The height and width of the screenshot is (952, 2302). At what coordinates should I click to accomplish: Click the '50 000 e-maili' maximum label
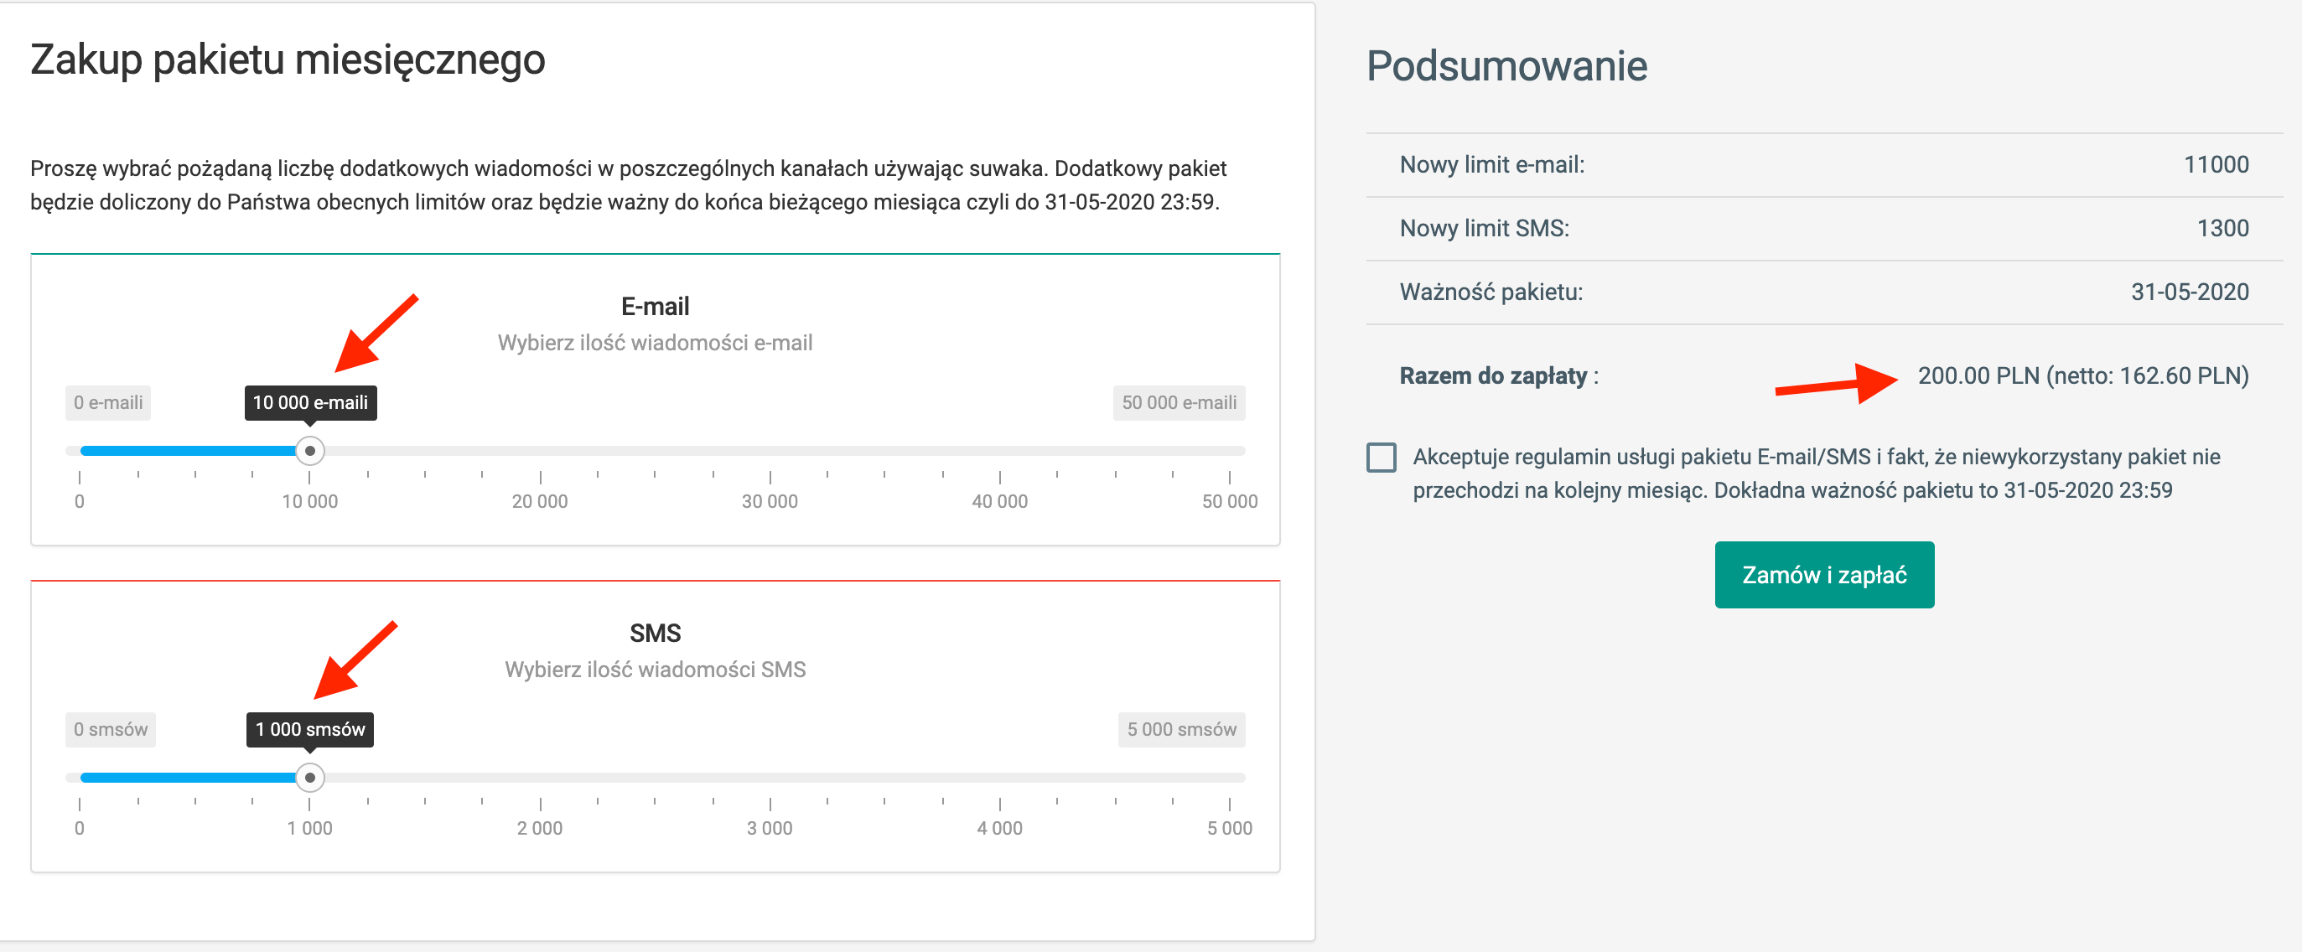point(1179,403)
